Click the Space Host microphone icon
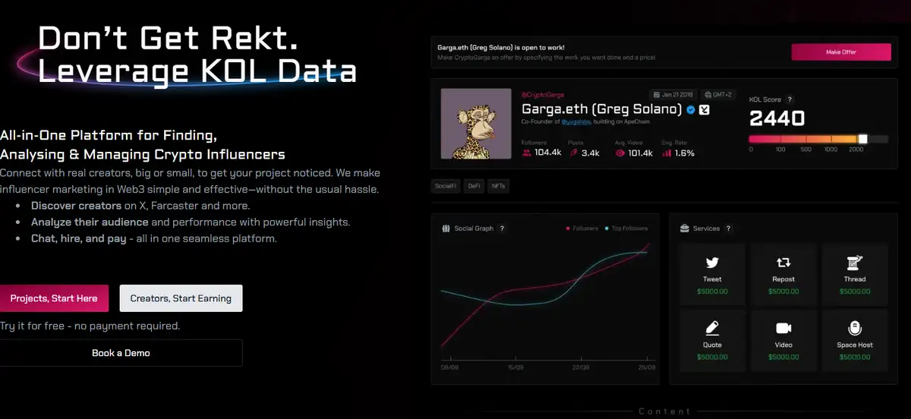 (x=855, y=329)
